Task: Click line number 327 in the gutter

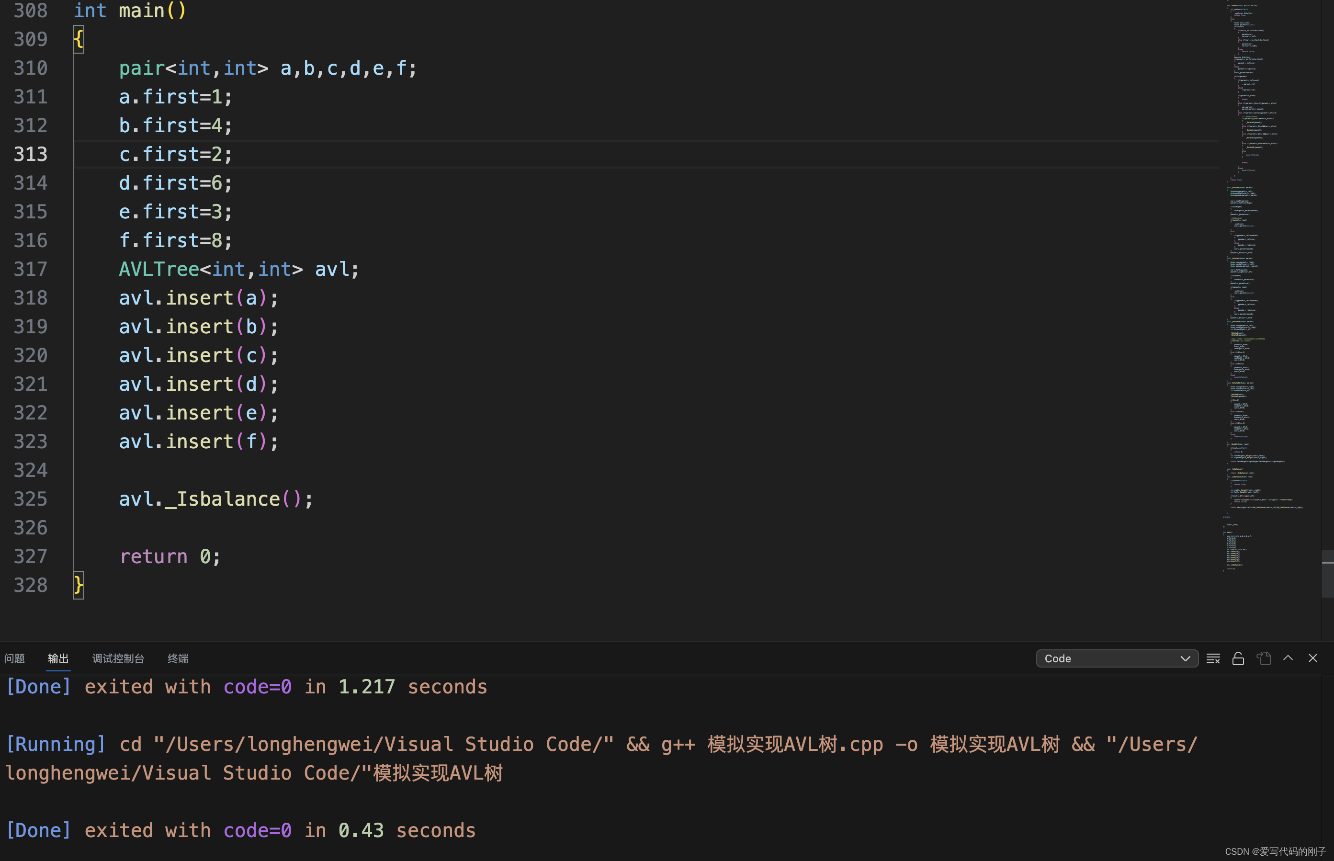Action: point(31,556)
